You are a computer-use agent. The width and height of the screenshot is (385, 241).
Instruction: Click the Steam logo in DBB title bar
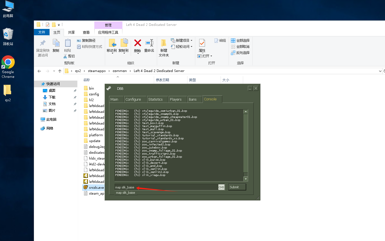(109, 88)
